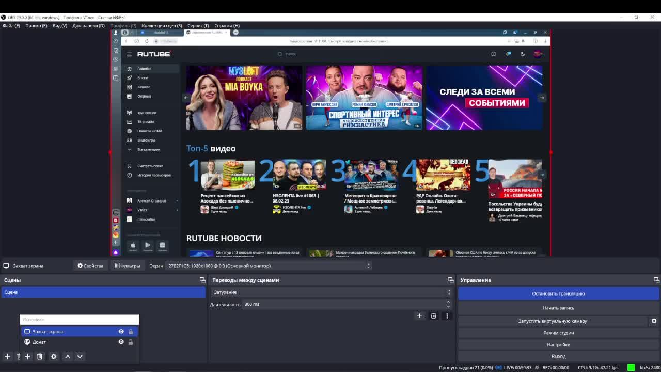Open В топе in RUTUBE sidebar

pyautogui.click(x=150, y=78)
